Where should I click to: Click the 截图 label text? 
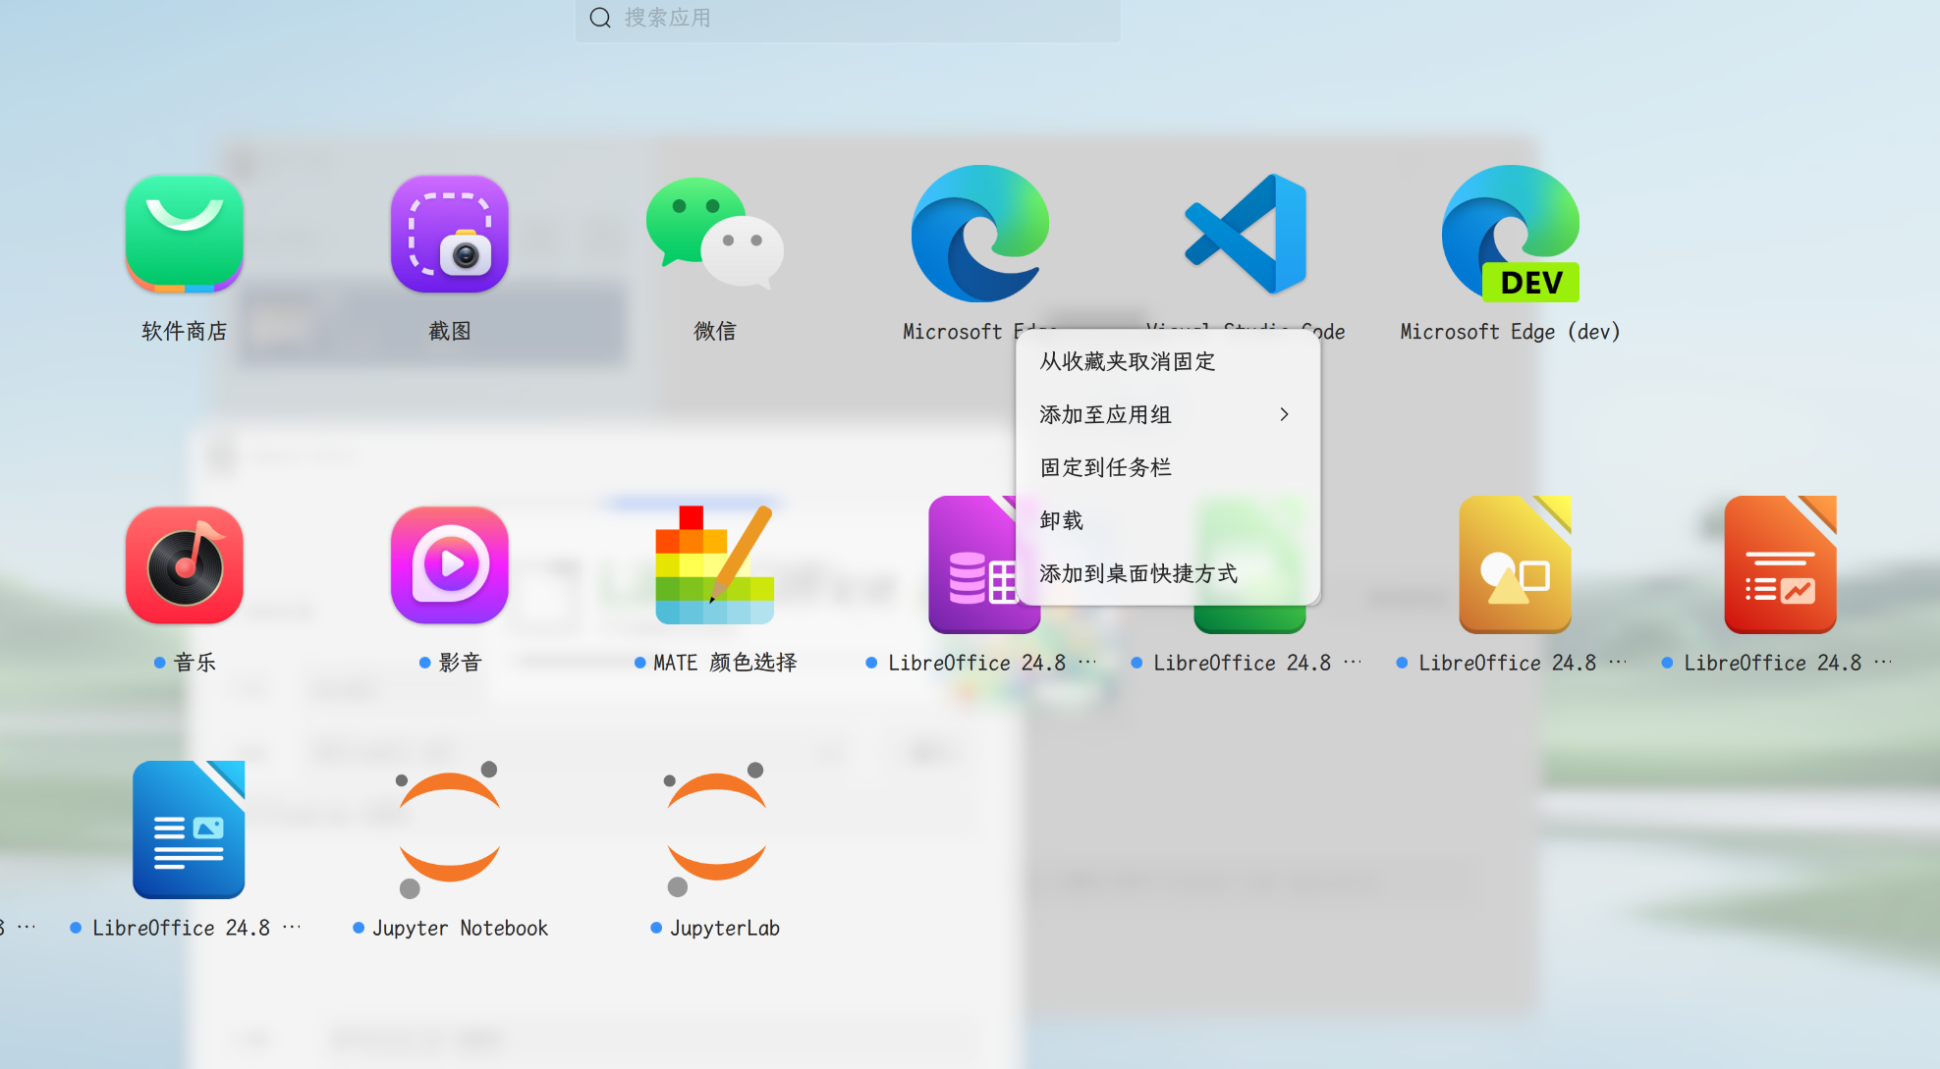pyautogui.click(x=449, y=332)
